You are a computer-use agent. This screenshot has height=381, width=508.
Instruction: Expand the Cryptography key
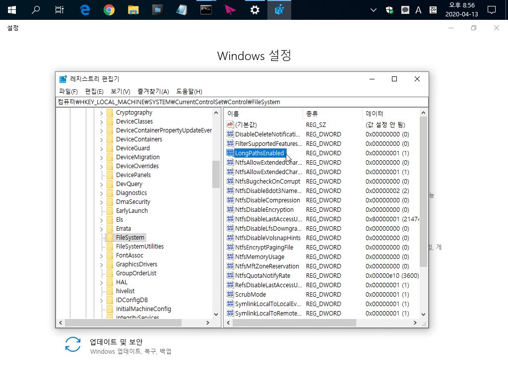(101, 113)
